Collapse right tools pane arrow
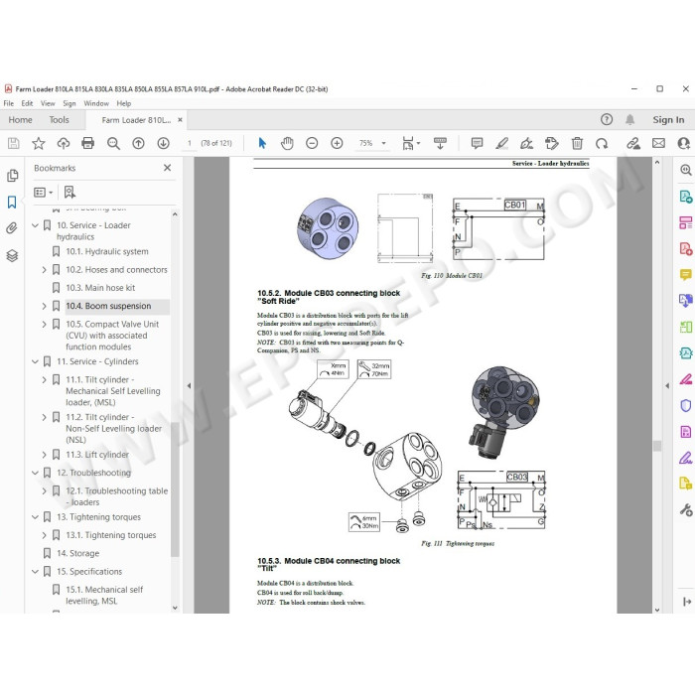695x695 pixels. (x=667, y=385)
